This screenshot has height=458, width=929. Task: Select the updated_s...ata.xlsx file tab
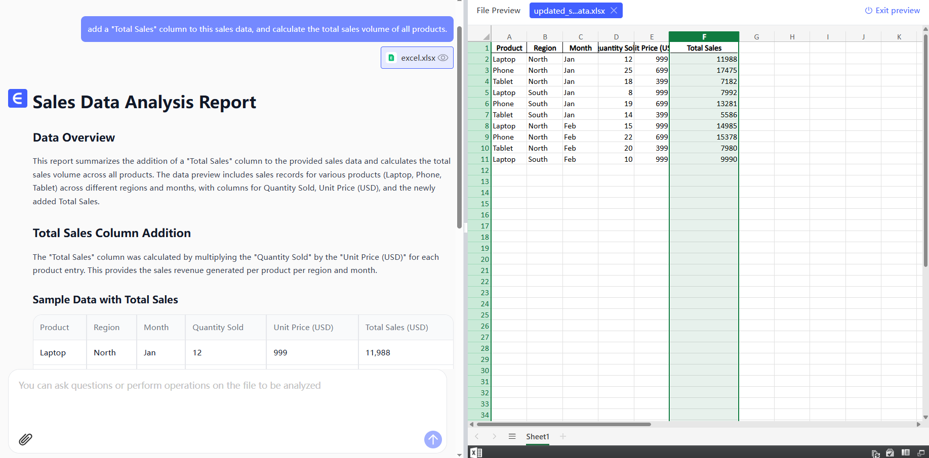tap(569, 11)
